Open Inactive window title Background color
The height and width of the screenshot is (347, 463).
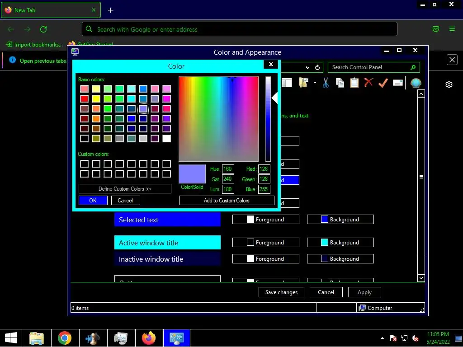click(340, 258)
